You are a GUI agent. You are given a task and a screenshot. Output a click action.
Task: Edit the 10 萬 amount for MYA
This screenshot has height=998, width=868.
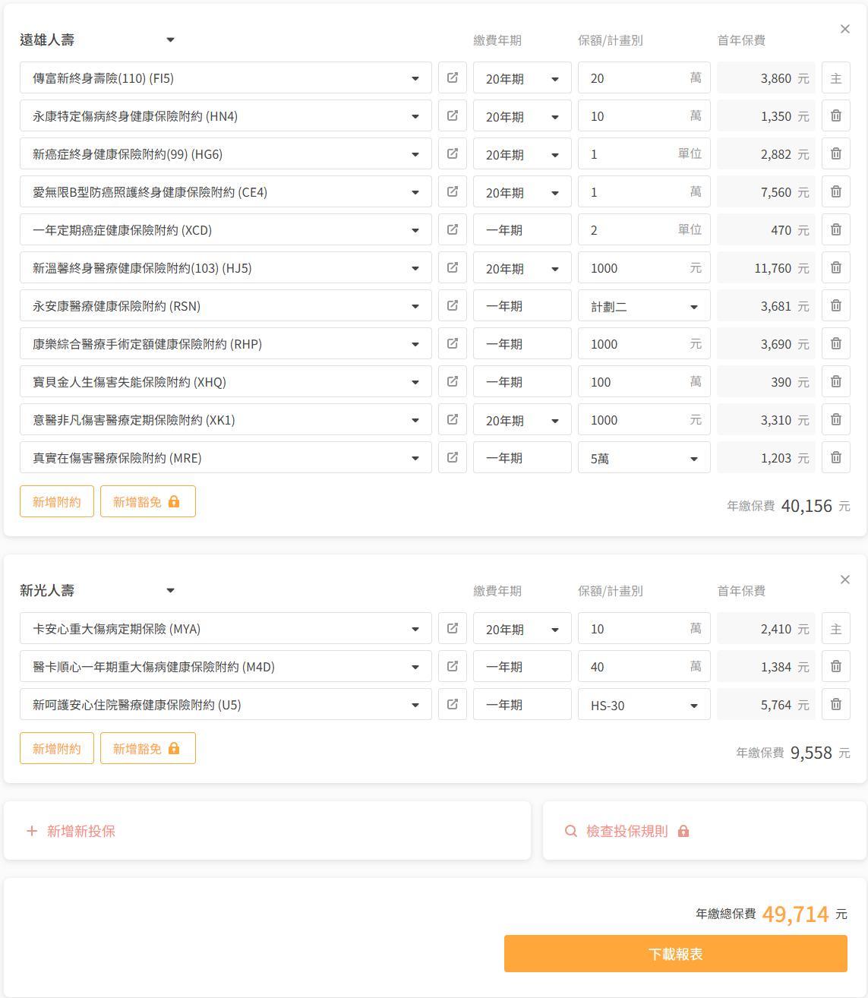point(644,628)
